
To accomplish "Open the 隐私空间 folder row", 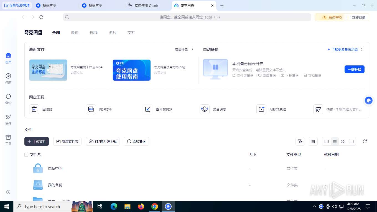I will [x=196, y=168].
